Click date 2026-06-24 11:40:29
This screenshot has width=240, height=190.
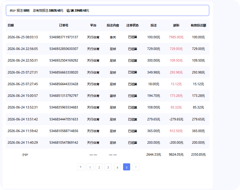point(23,142)
